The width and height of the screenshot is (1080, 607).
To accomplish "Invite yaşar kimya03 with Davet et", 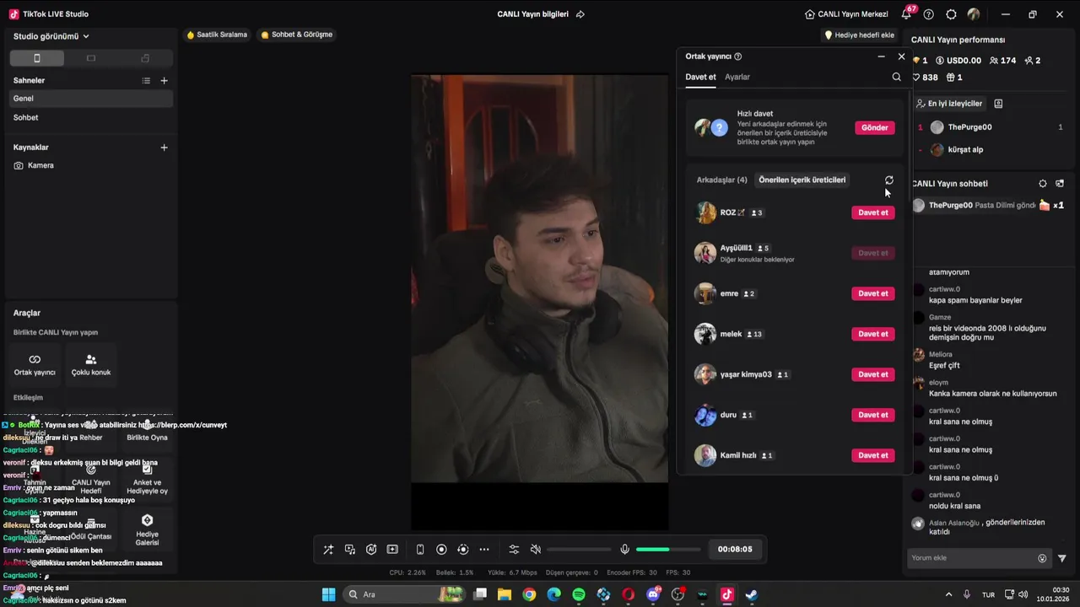I will [x=873, y=374].
